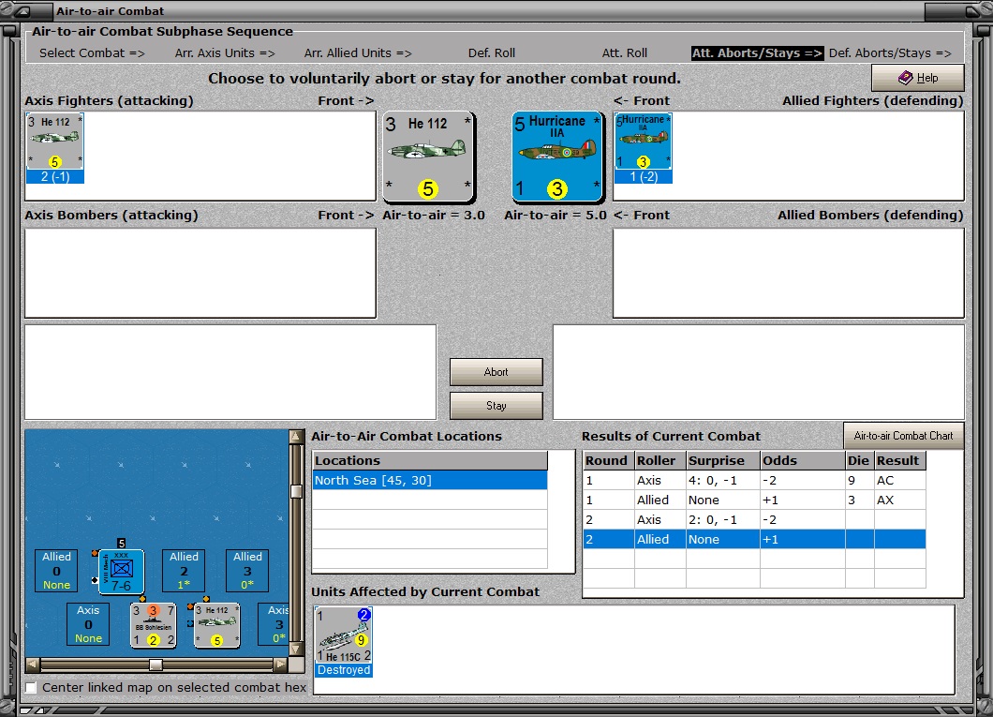Click the map vertical scrollbar thumb
Screen dimensions: 993x717
(296, 491)
